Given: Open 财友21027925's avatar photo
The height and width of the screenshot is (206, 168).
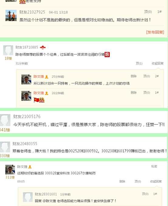Looking at the screenshot, I should (11, 15).
